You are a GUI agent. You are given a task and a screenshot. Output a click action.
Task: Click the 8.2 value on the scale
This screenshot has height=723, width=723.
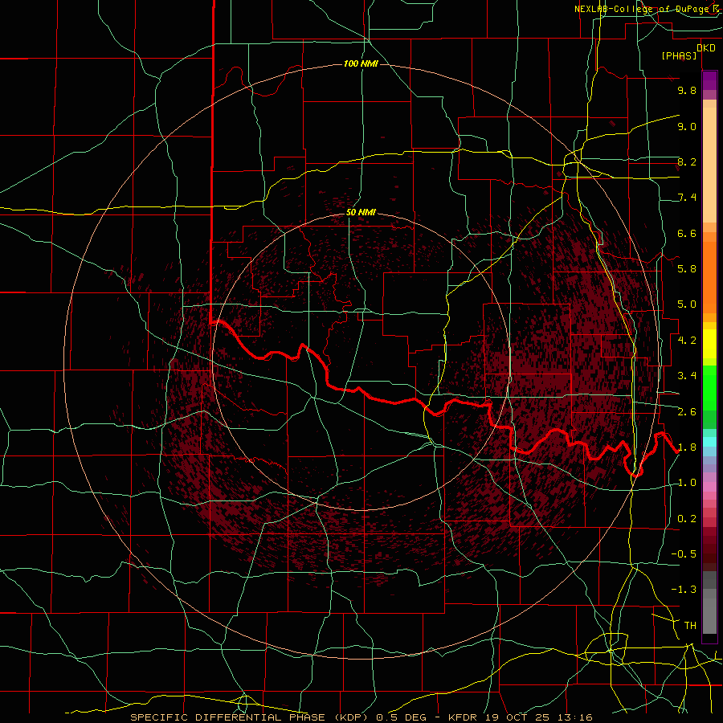pos(687,161)
